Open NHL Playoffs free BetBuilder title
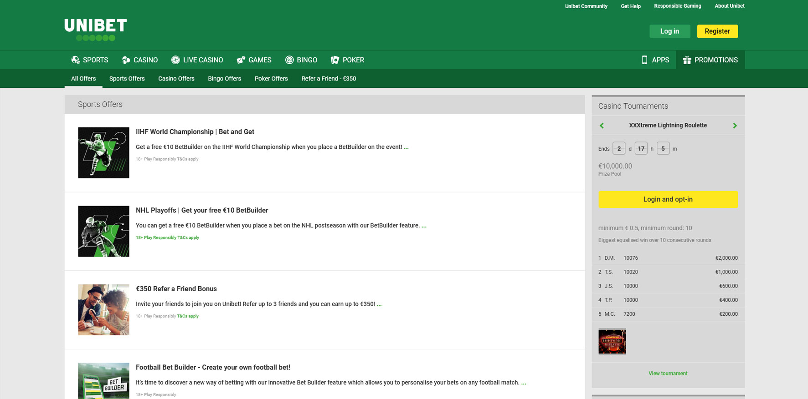This screenshot has width=808, height=399. click(x=202, y=210)
